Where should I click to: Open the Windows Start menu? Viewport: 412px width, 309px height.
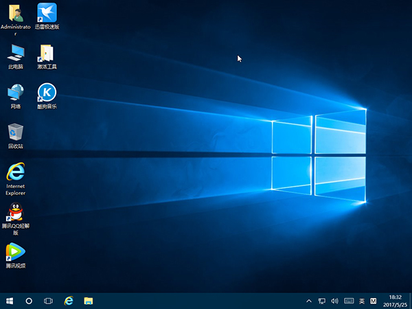click(x=10, y=301)
